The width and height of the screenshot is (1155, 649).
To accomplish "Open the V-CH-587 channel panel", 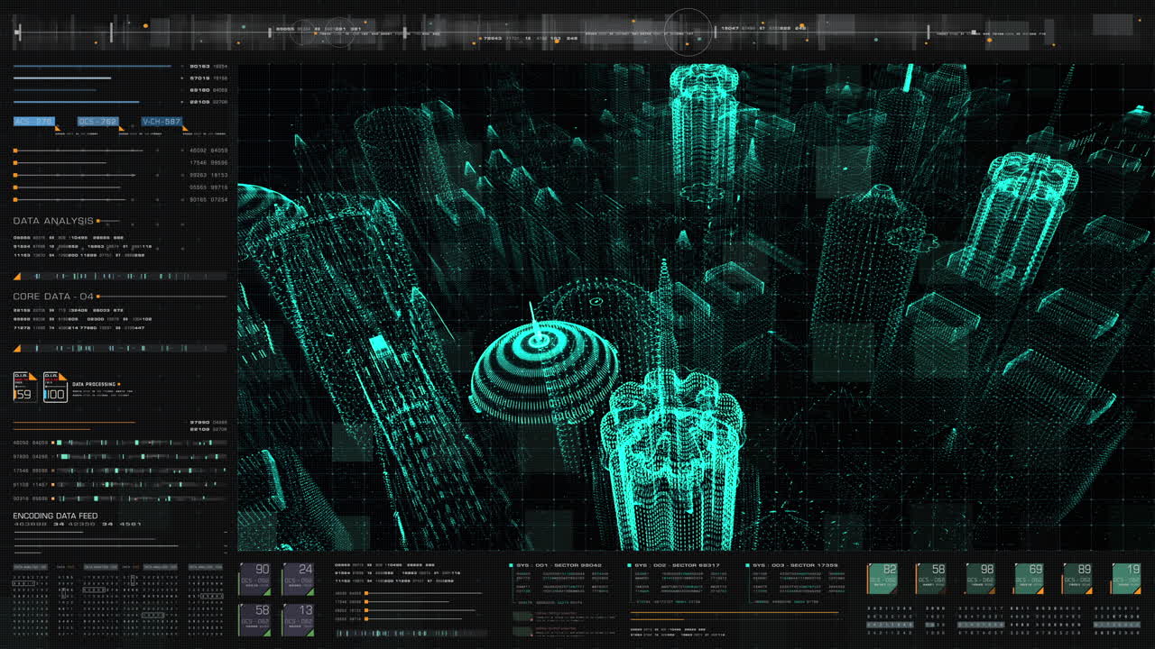I will [x=162, y=120].
